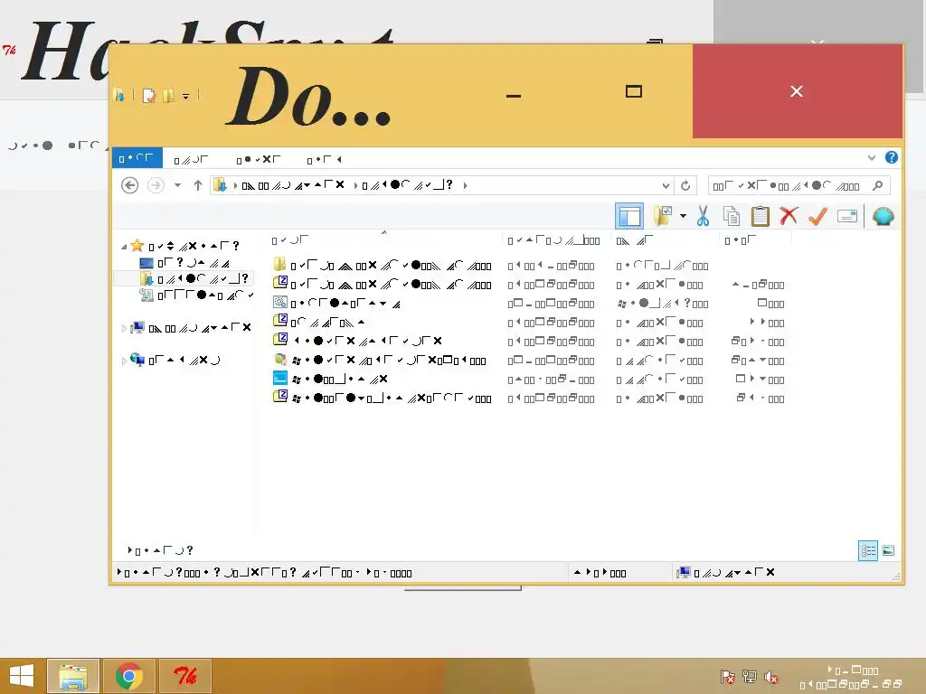Go forward with the right arrow button
The image size is (926, 694).
[156, 185]
